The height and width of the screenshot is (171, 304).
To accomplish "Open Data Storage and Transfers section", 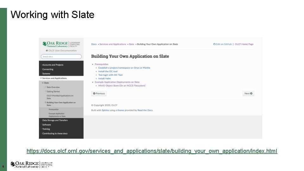I will (x=55, y=120).
